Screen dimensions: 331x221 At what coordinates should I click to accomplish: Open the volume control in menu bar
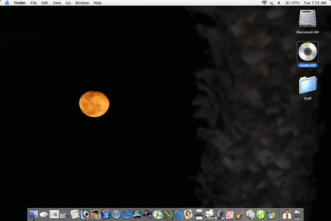pyautogui.click(x=278, y=3)
